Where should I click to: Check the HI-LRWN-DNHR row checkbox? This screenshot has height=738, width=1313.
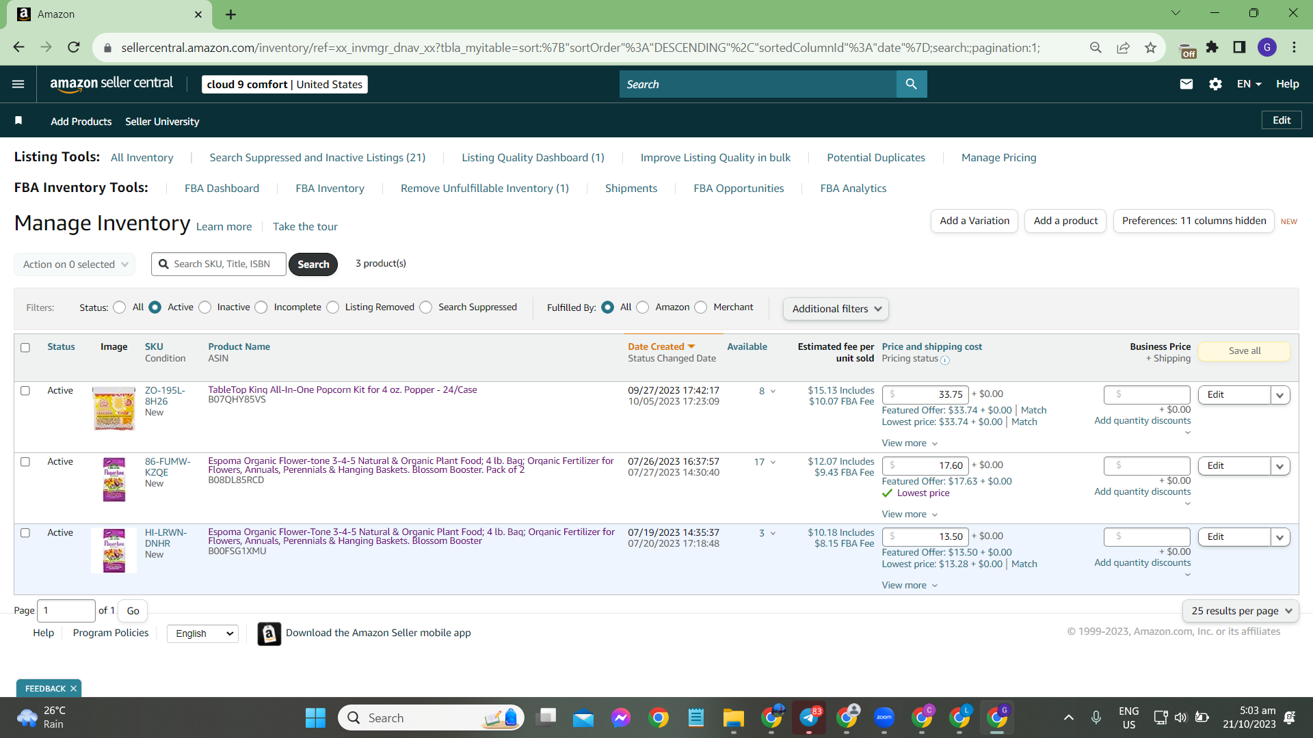pos(25,533)
